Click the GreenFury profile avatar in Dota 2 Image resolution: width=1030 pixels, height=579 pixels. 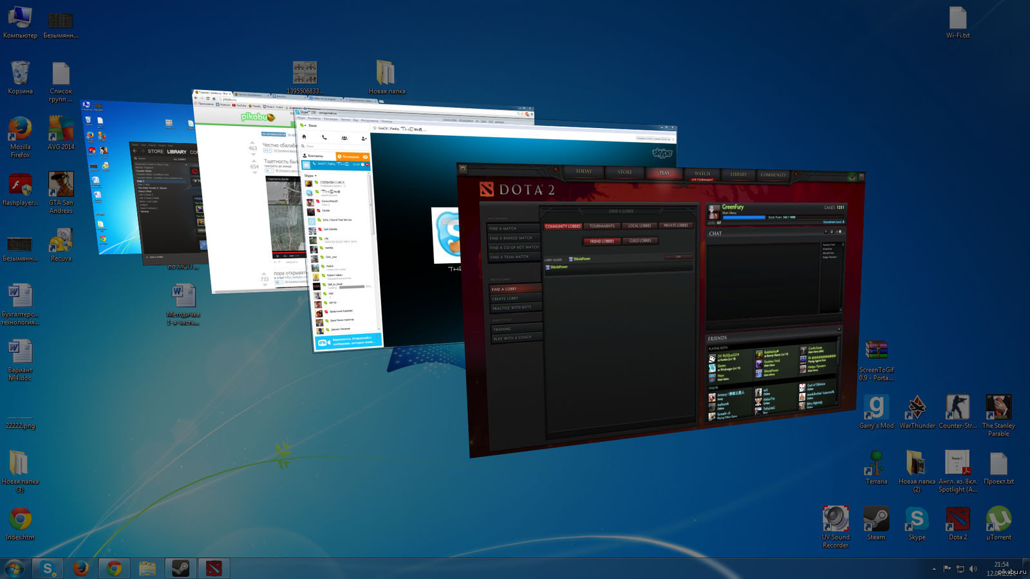(x=713, y=211)
